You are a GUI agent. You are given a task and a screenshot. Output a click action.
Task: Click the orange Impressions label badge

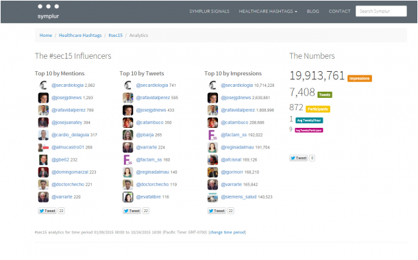click(x=359, y=79)
